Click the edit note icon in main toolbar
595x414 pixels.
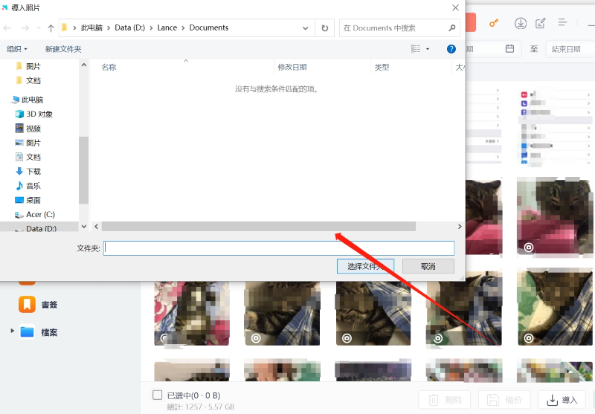coord(541,24)
